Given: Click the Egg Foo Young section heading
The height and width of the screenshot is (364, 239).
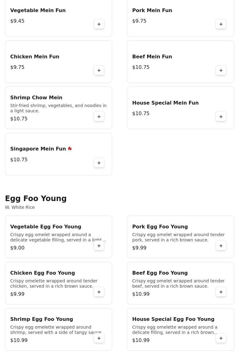Looking at the screenshot, I should coord(36,199).
